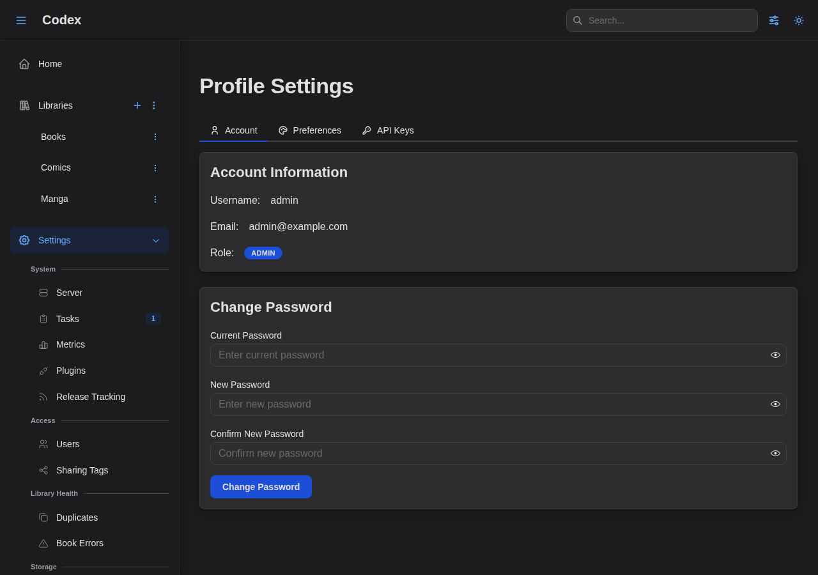This screenshot has width=818, height=575.
Task: Click the username value "admin"
Action: [284, 201]
